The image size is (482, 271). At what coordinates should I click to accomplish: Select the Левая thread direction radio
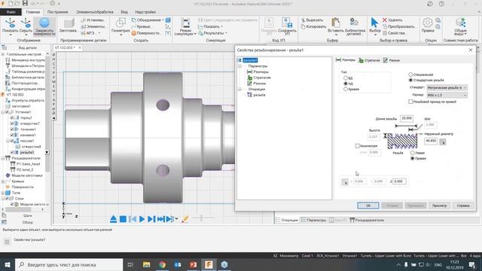(x=413, y=153)
